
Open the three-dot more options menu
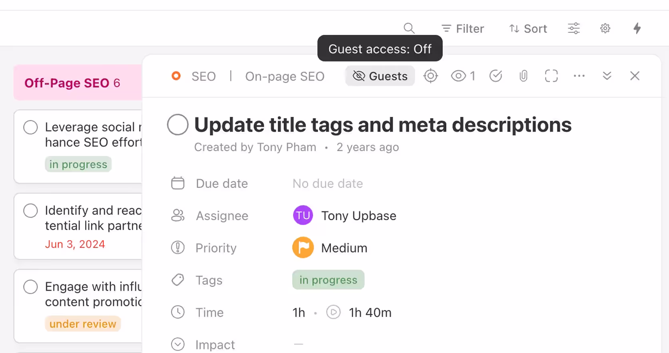(579, 76)
